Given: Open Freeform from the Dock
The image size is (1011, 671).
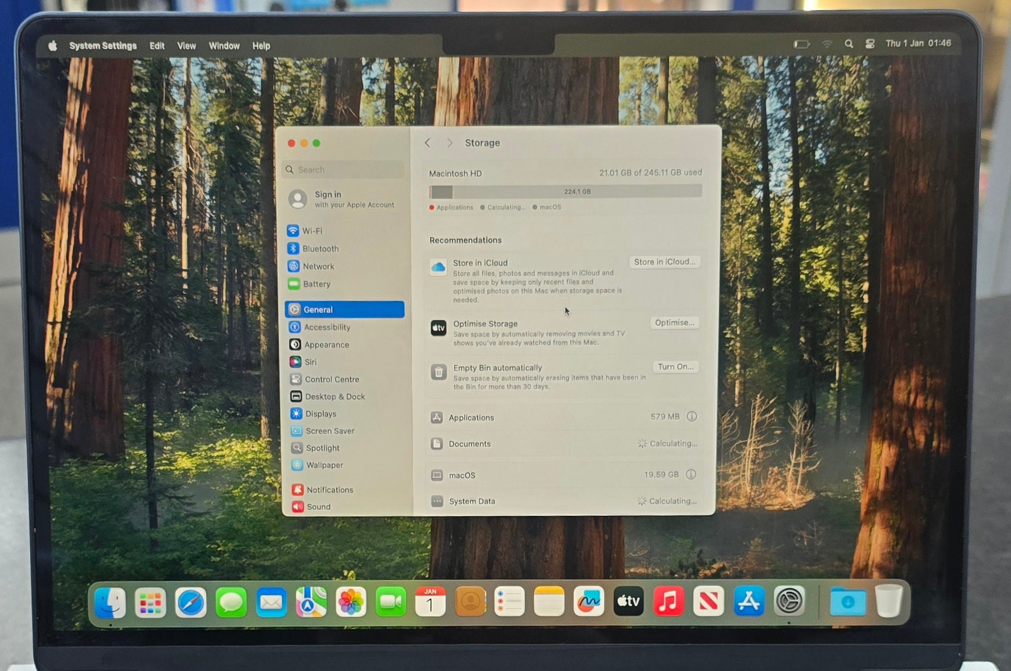Looking at the screenshot, I should tap(589, 601).
